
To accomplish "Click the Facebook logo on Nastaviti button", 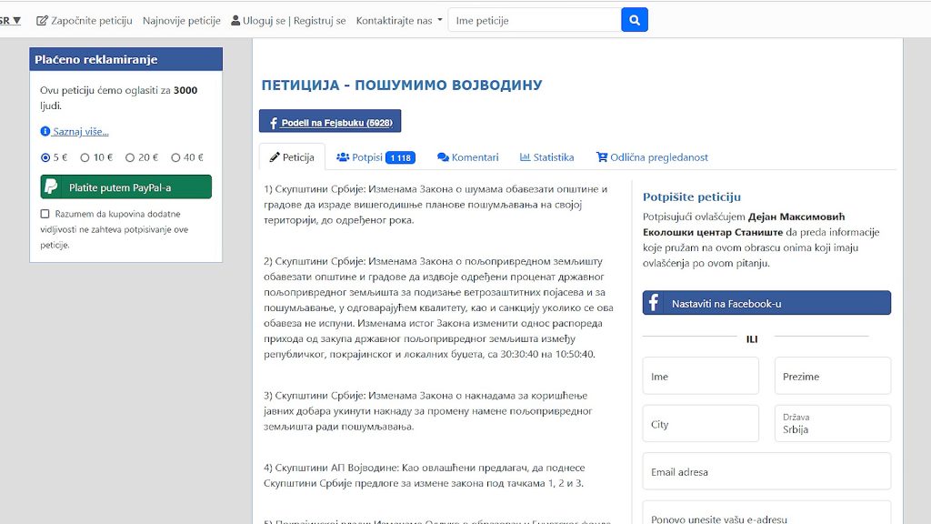I will tap(654, 303).
